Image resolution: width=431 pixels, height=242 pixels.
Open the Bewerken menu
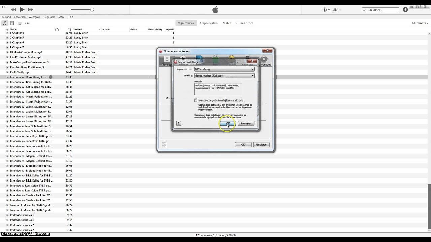point(20,17)
